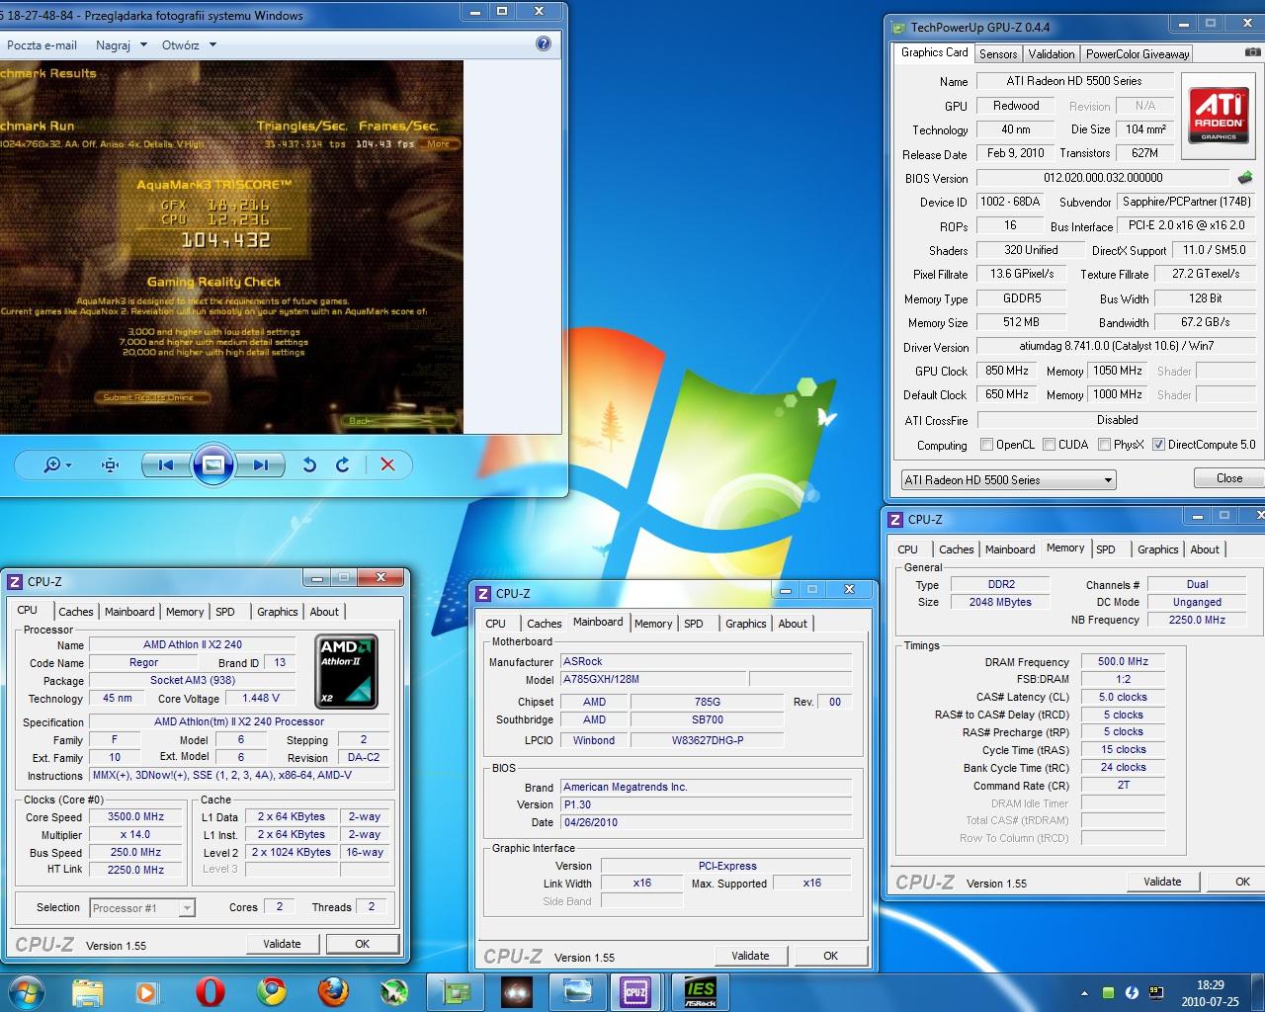Fit the picture to window size

tap(110, 464)
